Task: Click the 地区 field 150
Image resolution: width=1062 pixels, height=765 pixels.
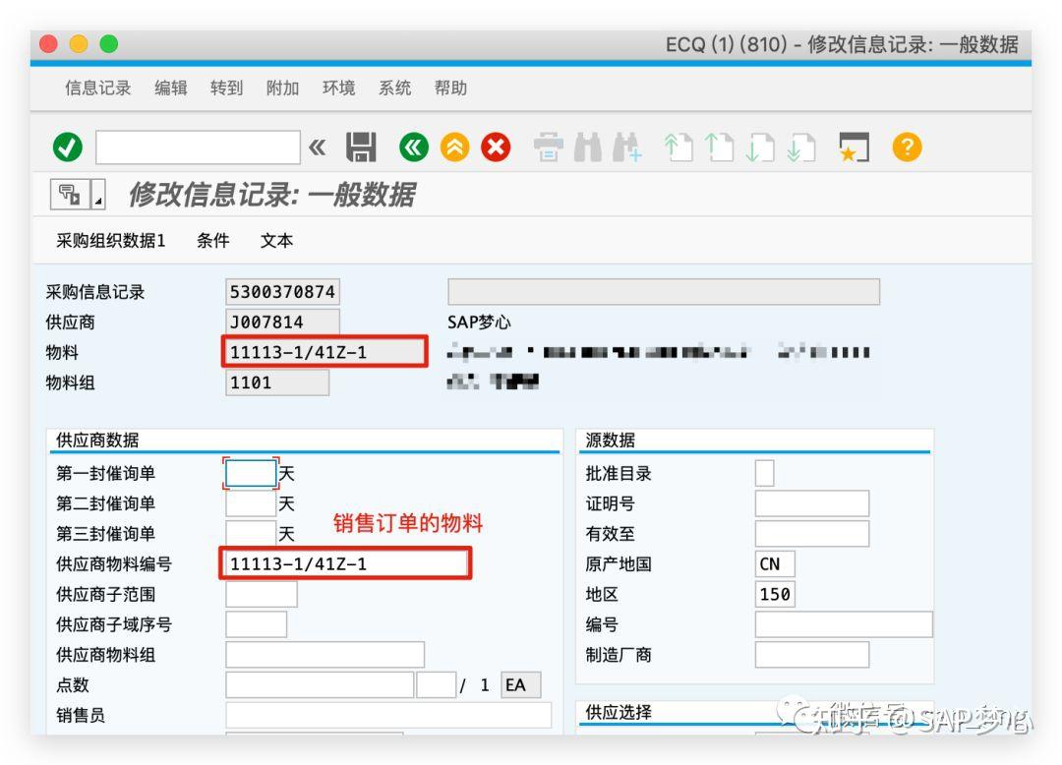Action: (775, 594)
